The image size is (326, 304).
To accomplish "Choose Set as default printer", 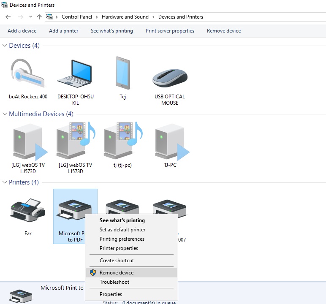I will pyautogui.click(x=131, y=230).
